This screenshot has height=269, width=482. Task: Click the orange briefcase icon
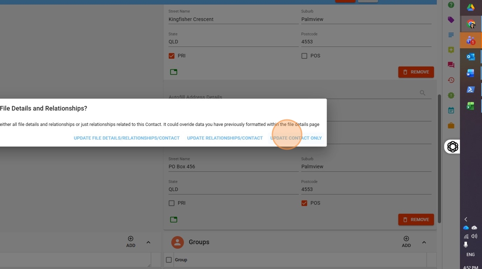point(451,125)
